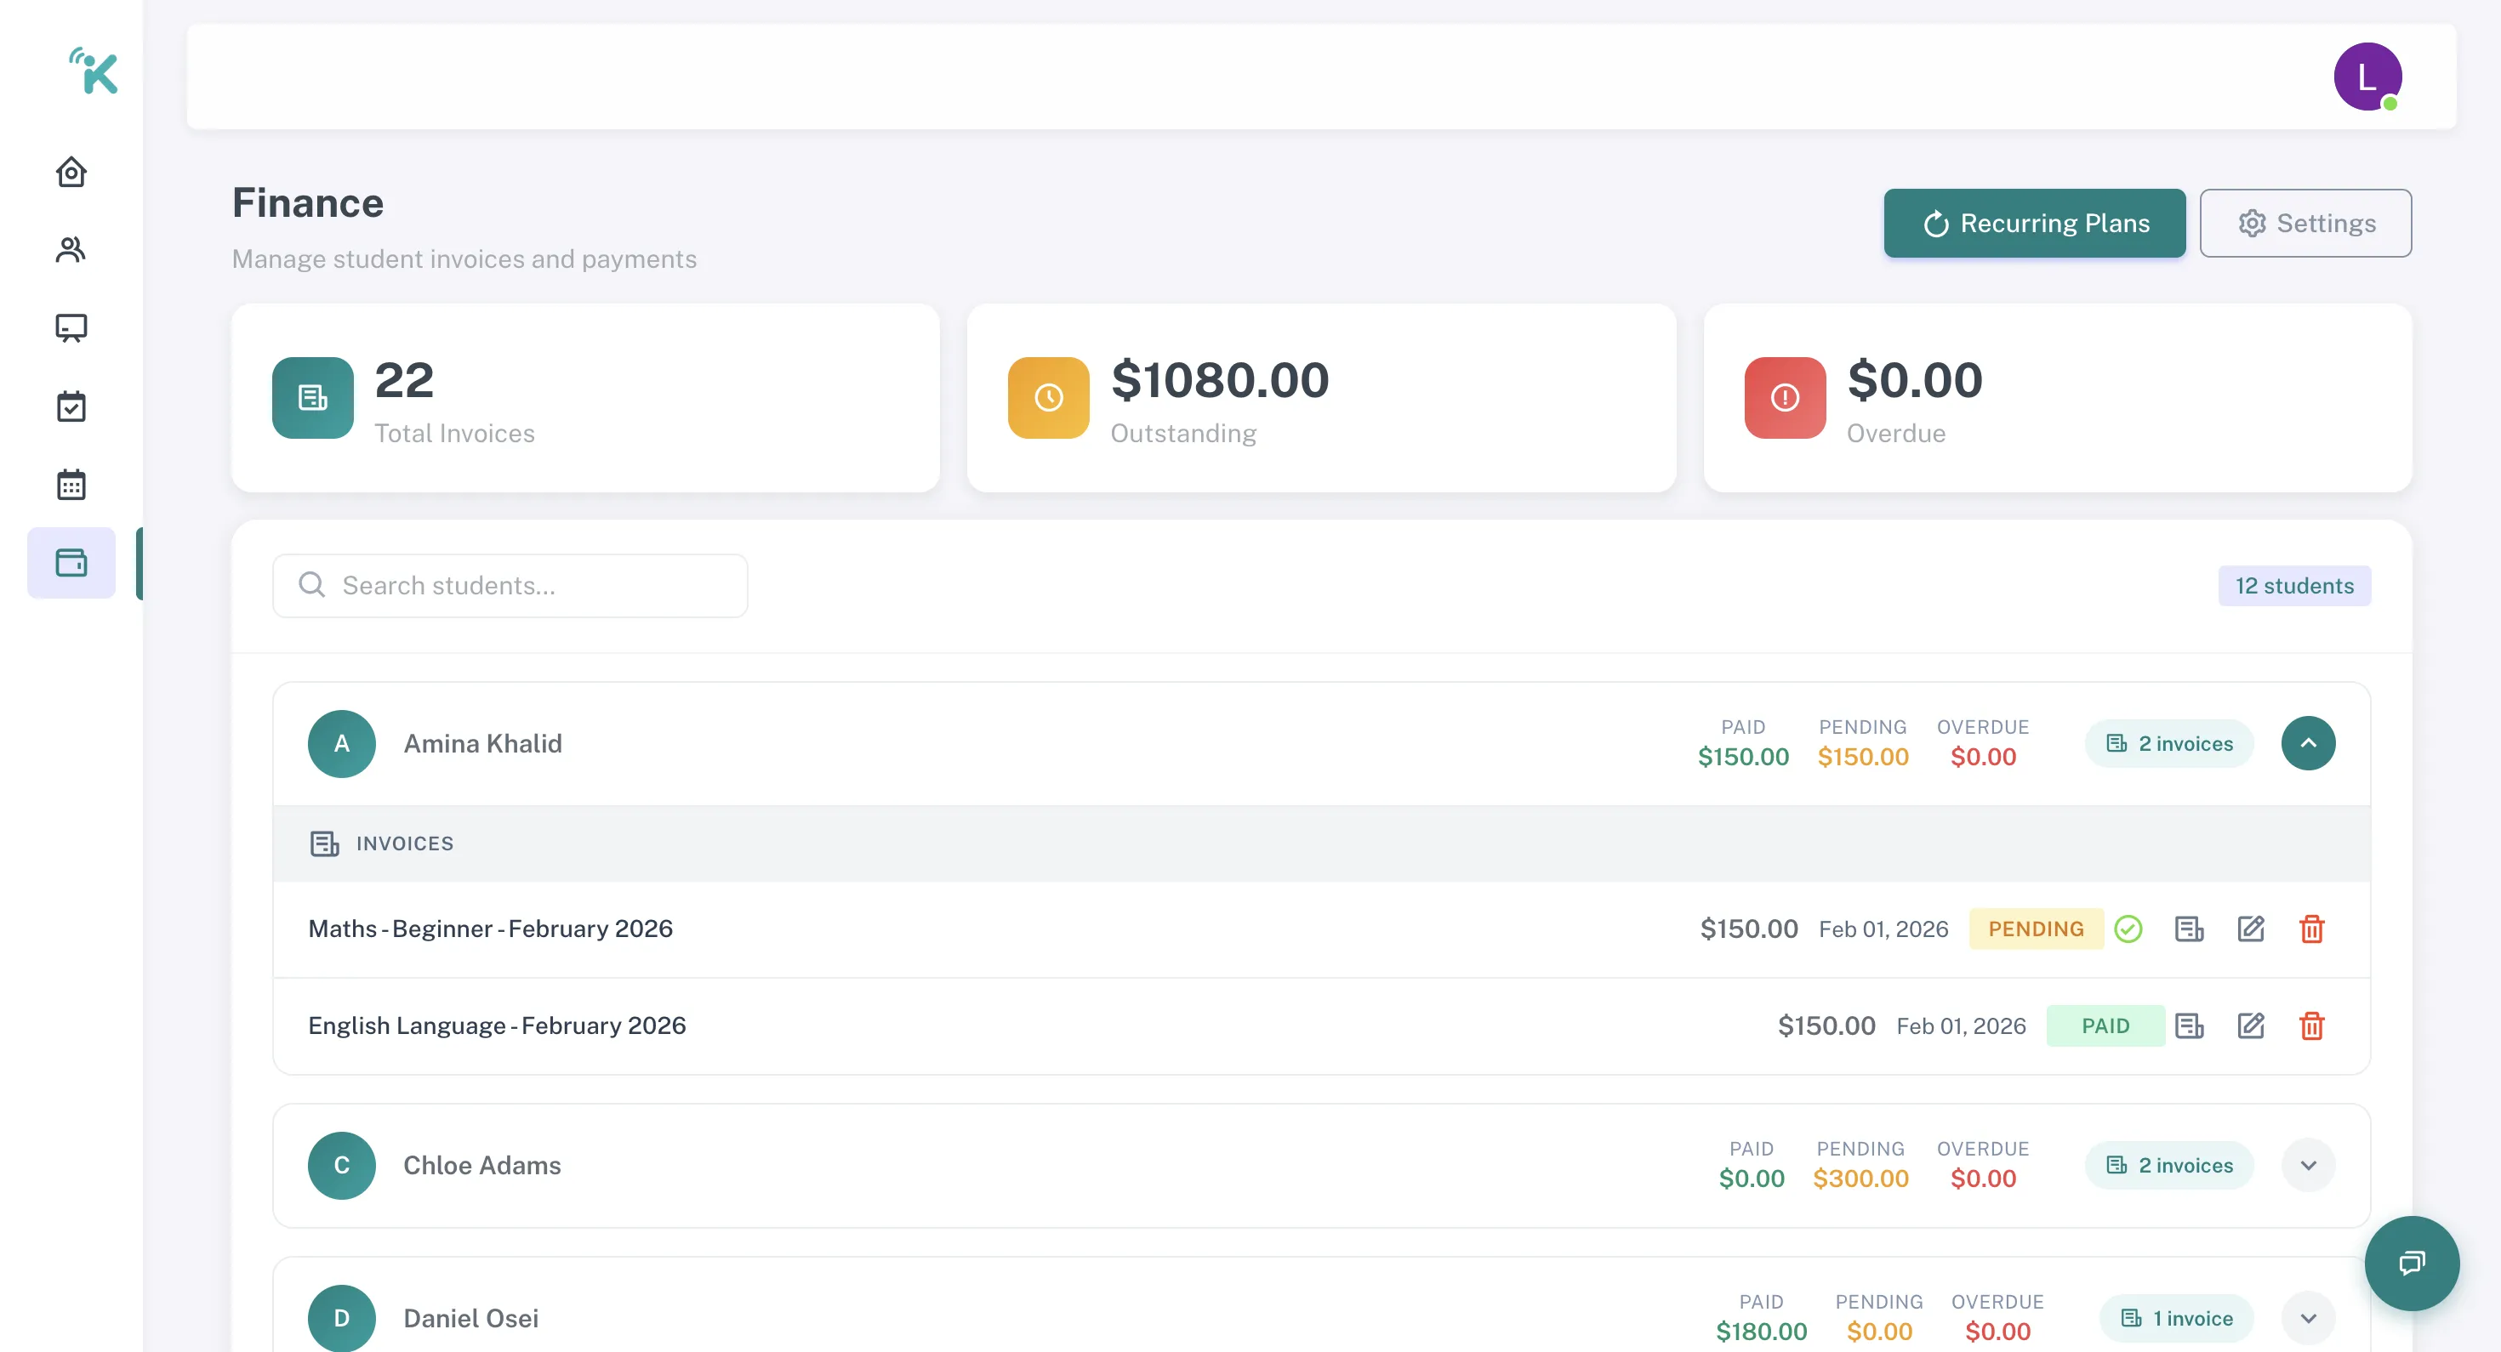Image resolution: width=2501 pixels, height=1352 pixels.
Task: Open the Calendar schedule from the sidebar
Action: (71, 483)
